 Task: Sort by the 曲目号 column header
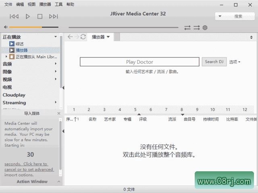click(189, 119)
